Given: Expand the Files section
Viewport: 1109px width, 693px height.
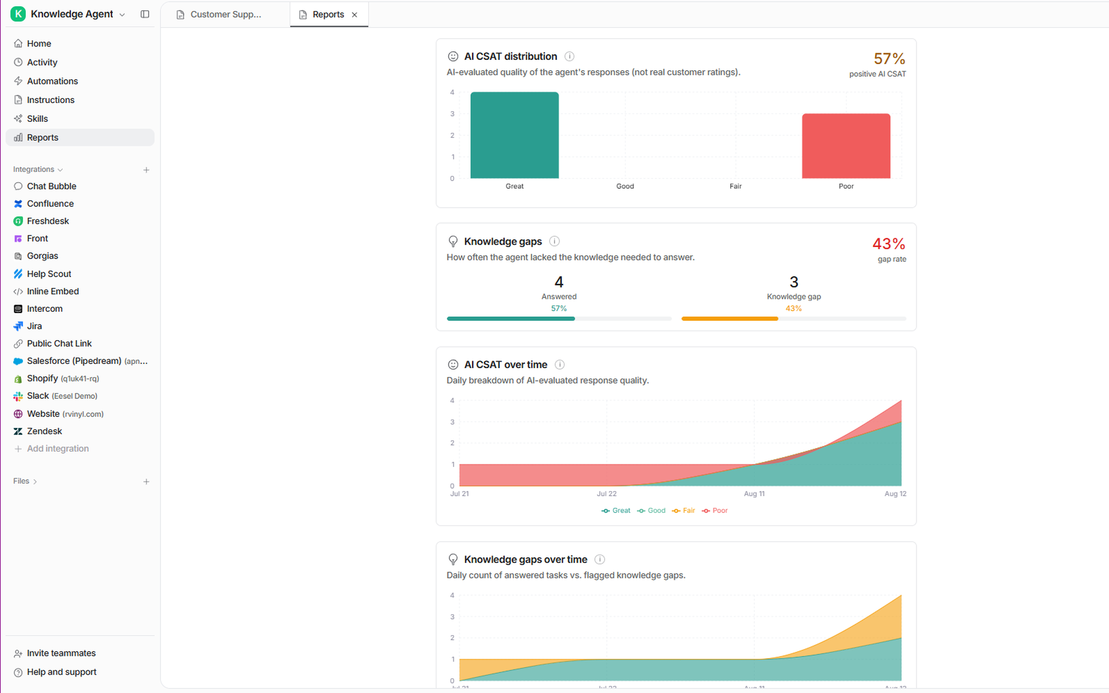Looking at the screenshot, I should pos(25,481).
